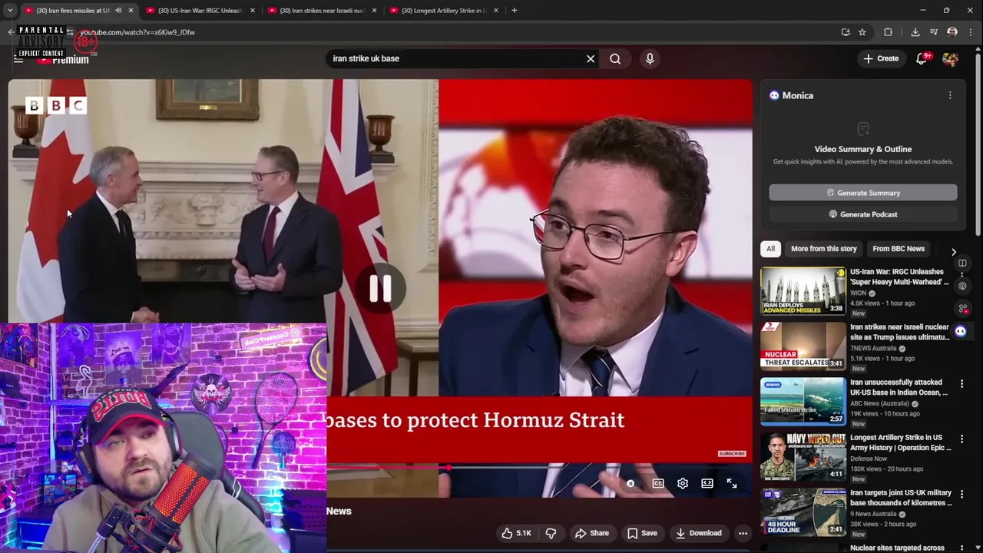Open more actions ellipsis below the video
The image size is (983, 553).
[x=743, y=533]
